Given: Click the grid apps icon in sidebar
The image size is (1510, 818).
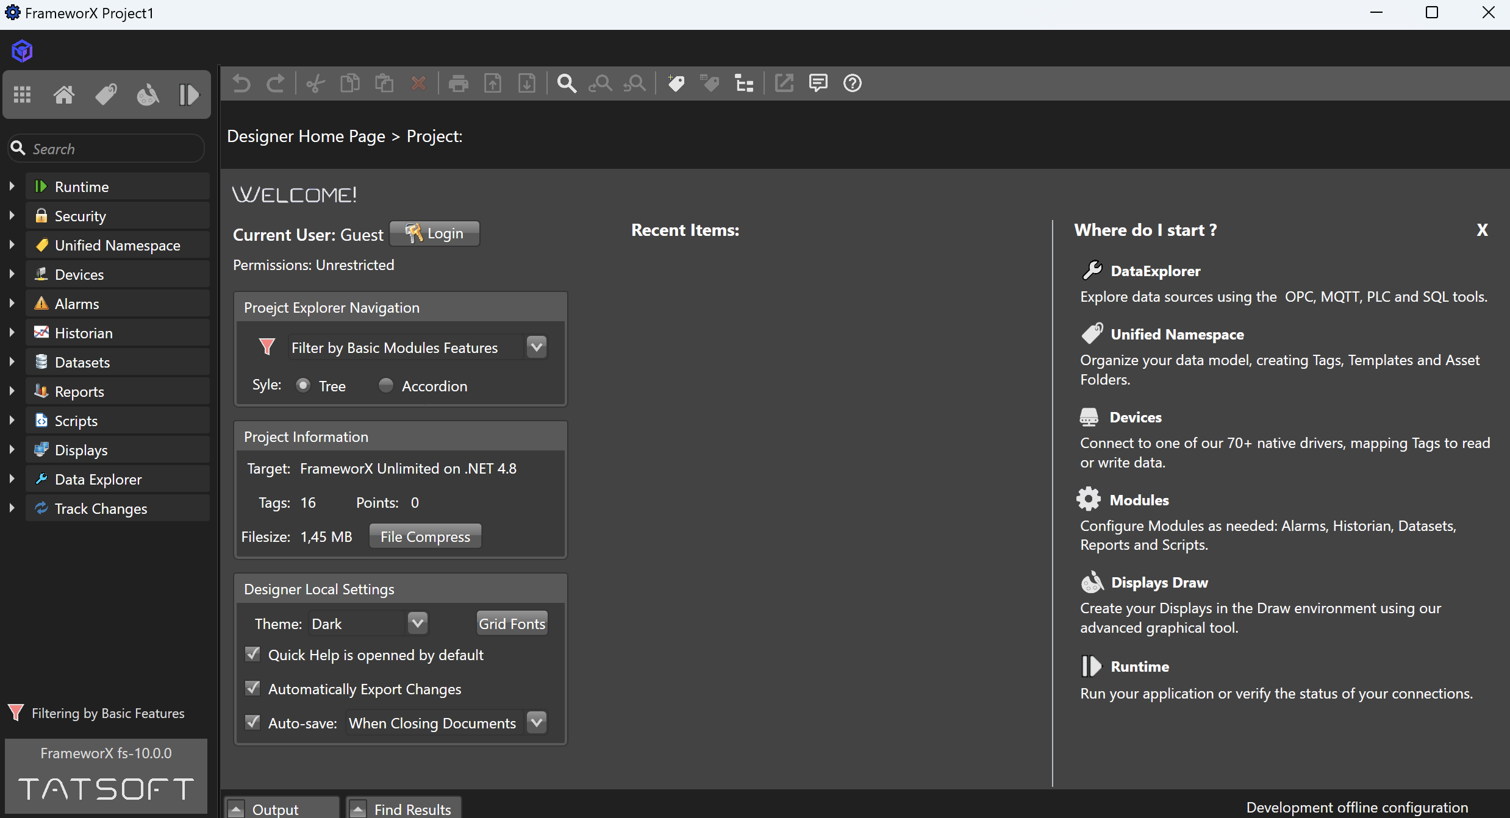Looking at the screenshot, I should [x=23, y=94].
